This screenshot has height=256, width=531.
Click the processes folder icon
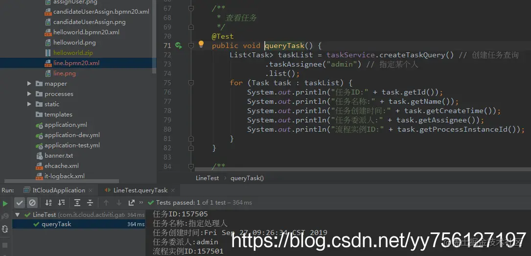coord(39,94)
